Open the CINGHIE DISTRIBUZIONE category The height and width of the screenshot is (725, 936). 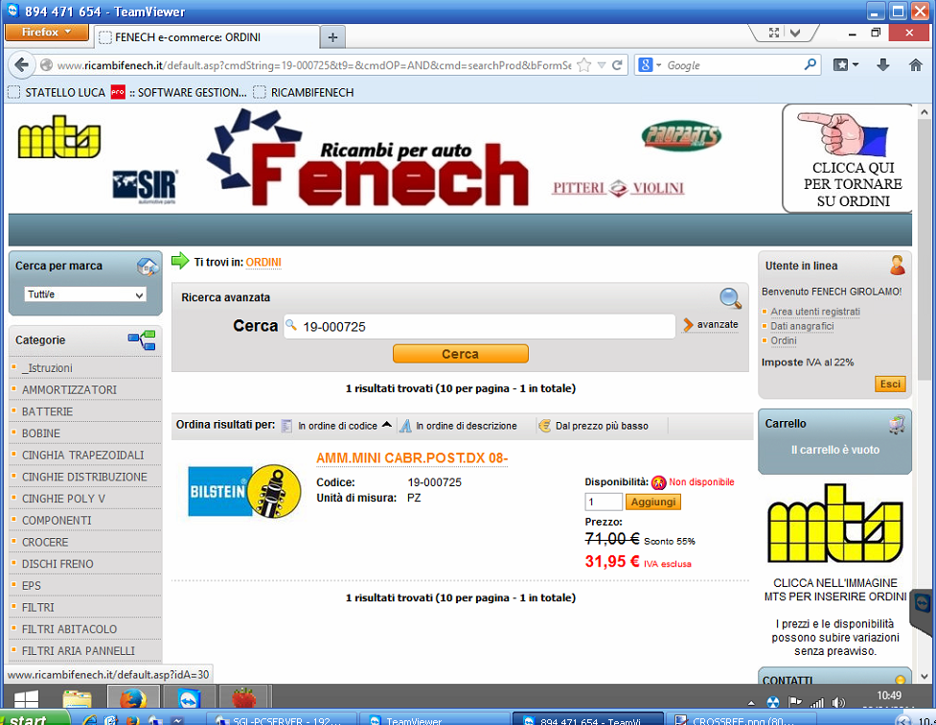click(84, 477)
